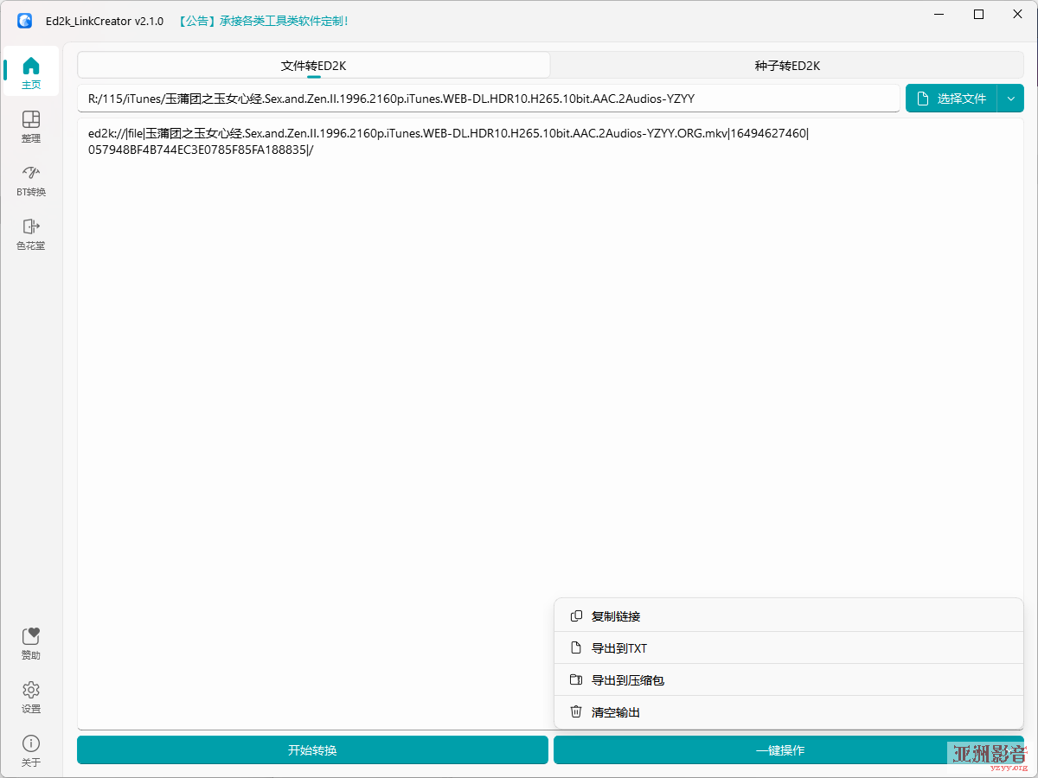
Task: Click the trash icon beside 清空输出
Action: (576, 712)
